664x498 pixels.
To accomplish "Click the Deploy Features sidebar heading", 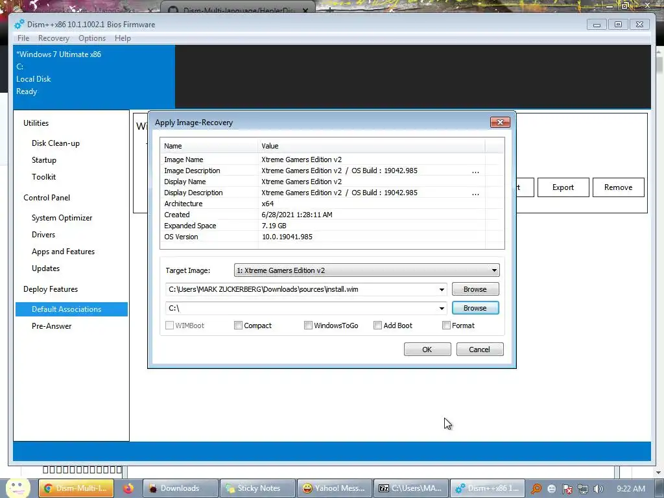I will [51, 289].
